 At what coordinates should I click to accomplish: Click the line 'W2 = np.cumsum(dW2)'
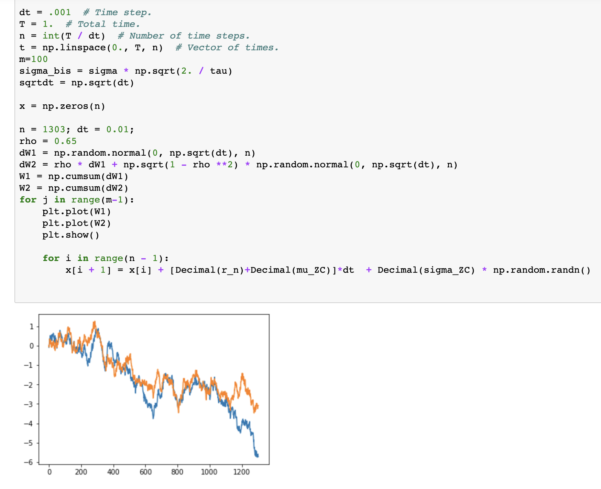74,188
